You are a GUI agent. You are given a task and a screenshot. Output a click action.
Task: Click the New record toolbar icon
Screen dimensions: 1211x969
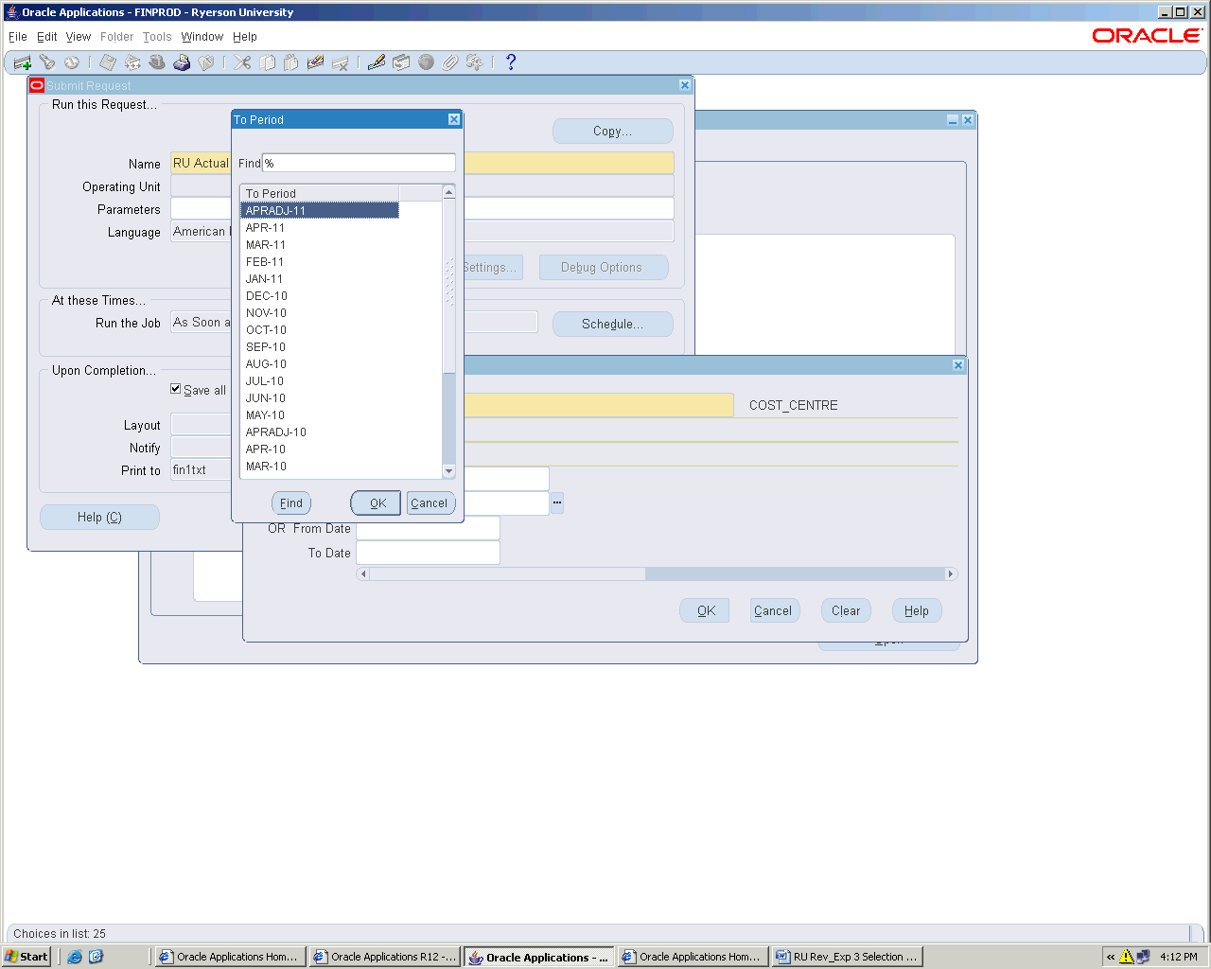click(22, 62)
